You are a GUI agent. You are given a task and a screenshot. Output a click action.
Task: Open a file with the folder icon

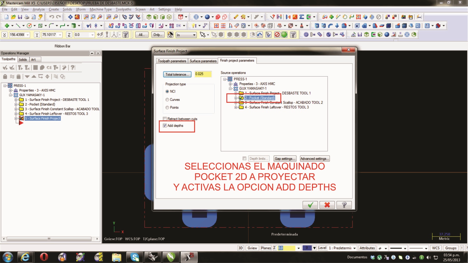tap(13, 17)
